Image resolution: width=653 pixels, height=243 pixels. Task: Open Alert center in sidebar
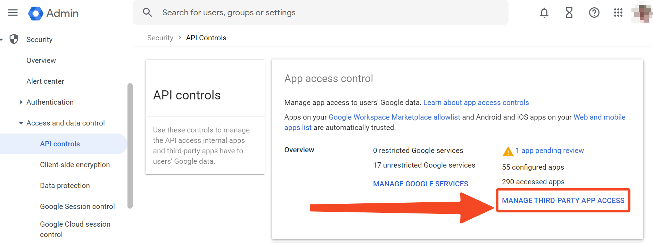coord(45,81)
